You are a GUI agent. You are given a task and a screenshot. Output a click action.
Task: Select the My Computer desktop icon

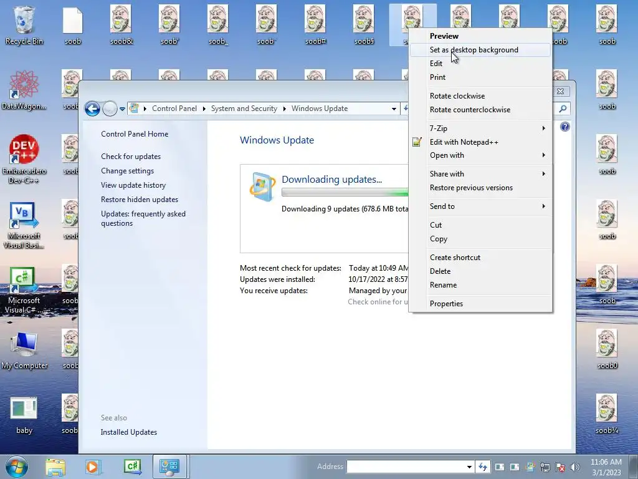click(24, 349)
